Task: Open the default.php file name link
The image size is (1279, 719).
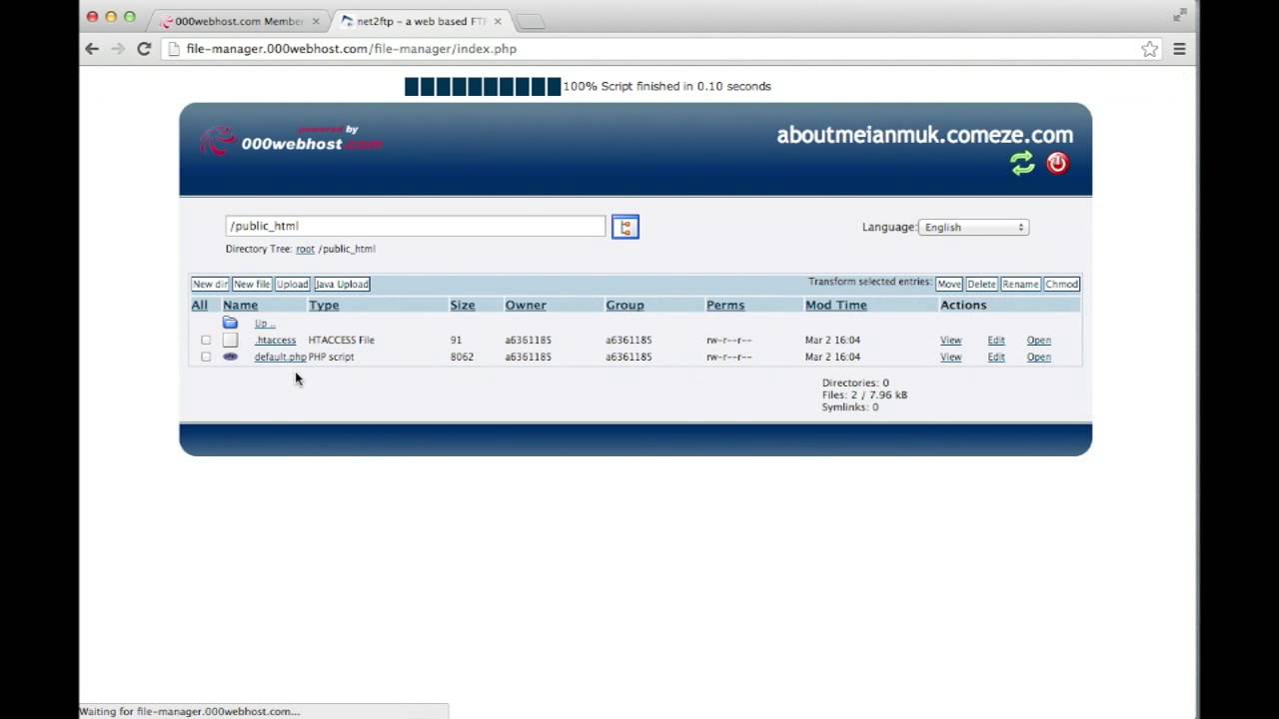Action: point(280,357)
